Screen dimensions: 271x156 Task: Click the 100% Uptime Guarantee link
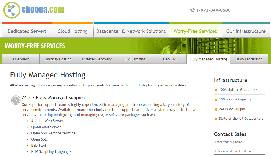click(x=238, y=89)
